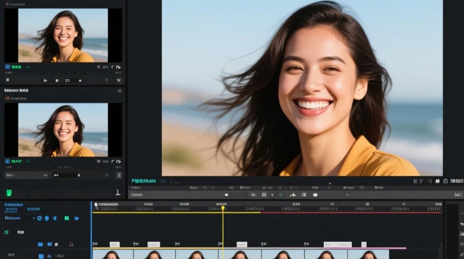Viewport: 464px width, 259px height.
Task: Click the blue square icon under the upper-left preview
Action: 8,67
